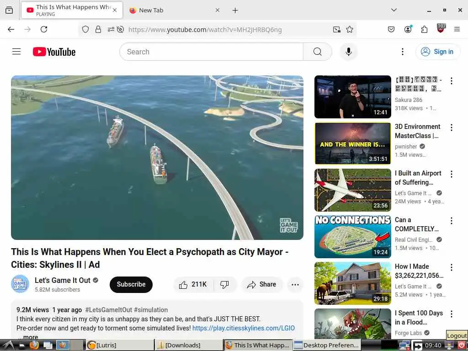Open the house thumbnail 29:18 video
Screen dimensions: 468x351
click(352, 283)
